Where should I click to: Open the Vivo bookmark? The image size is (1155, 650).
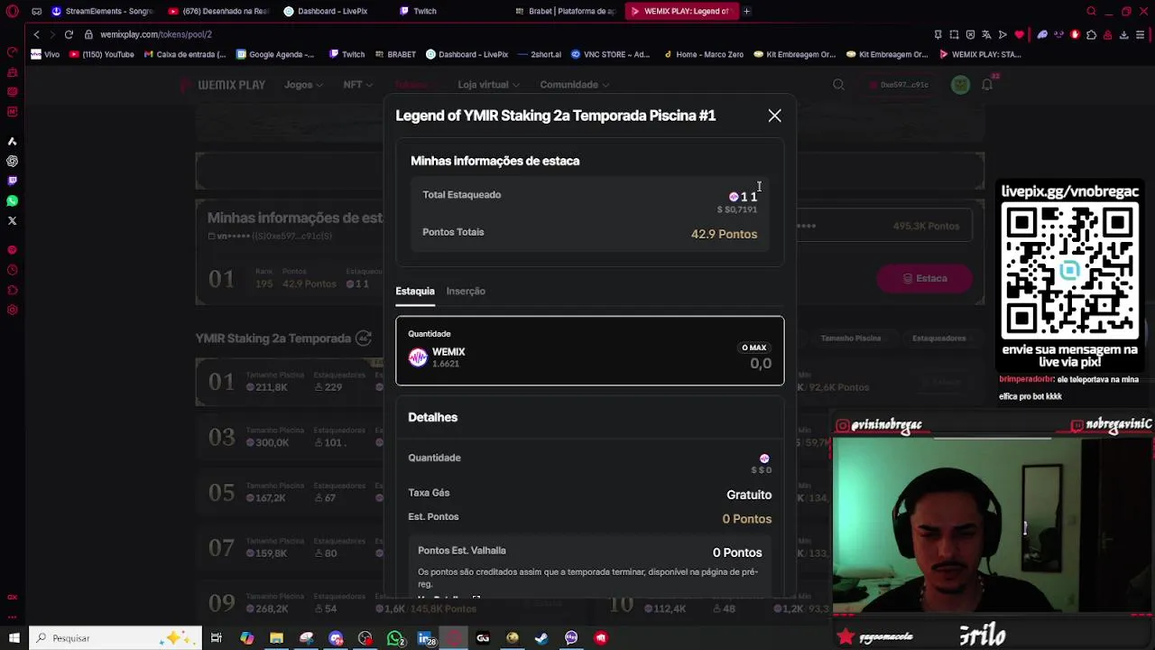(45, 54)
